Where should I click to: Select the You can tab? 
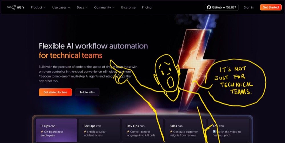point(229,130)
